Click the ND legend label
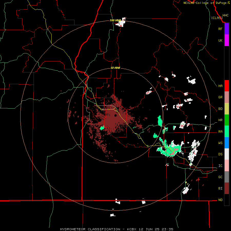 pos(220,200)
